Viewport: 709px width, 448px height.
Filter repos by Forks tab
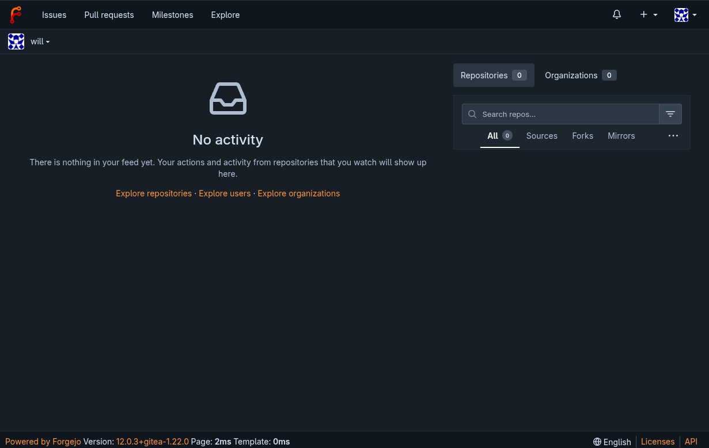pyautogui.click(x=582, y=136)
